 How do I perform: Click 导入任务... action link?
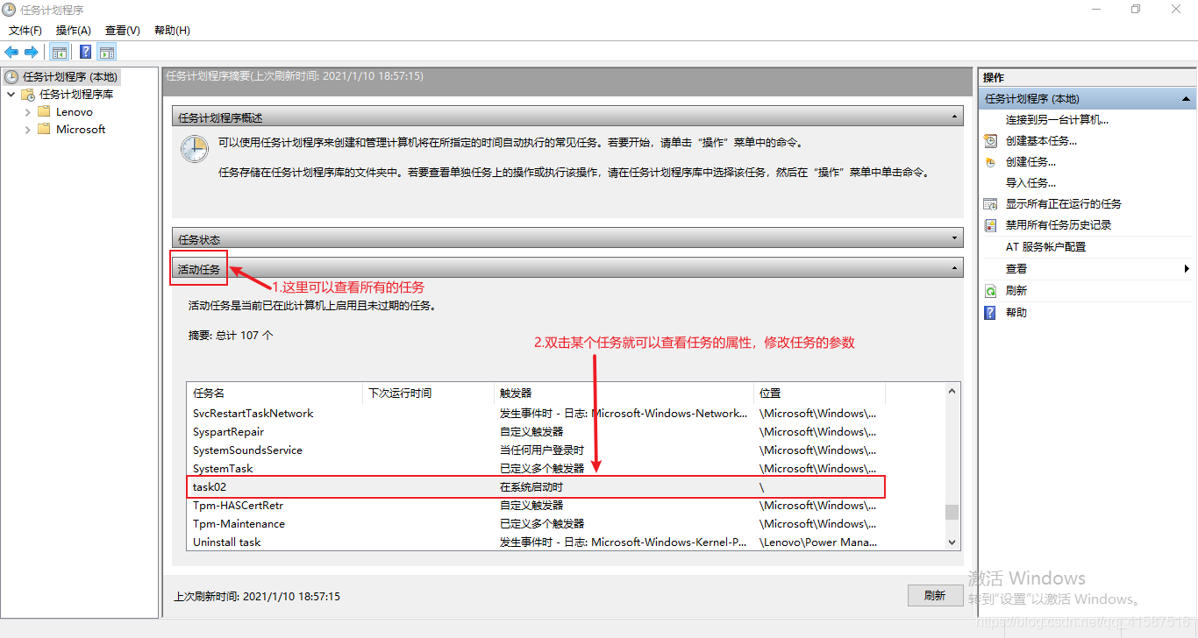tap(1030, 182)
